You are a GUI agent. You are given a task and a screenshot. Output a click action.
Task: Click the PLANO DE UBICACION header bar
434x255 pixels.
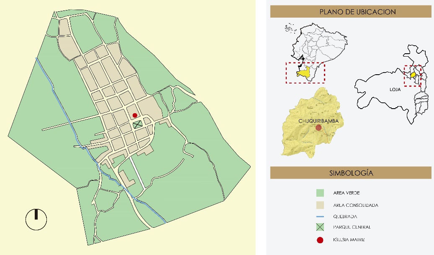[351, 12]
